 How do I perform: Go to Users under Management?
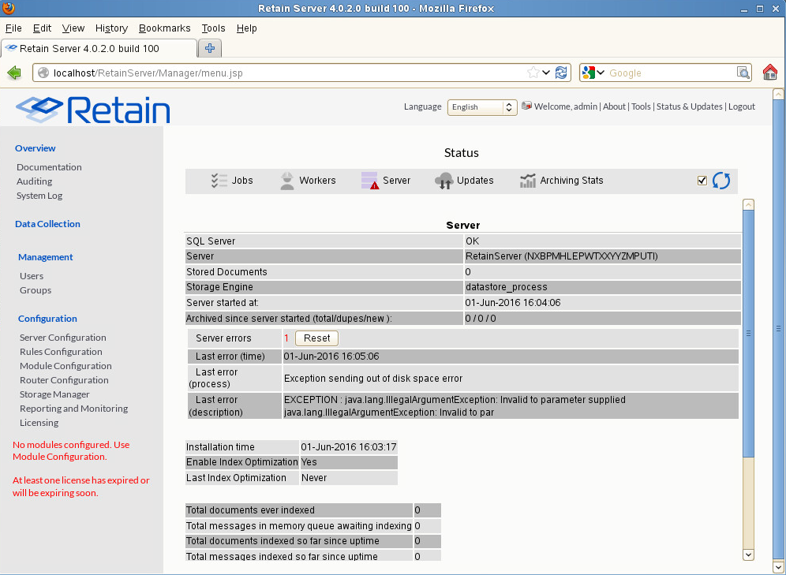coord(32,276)
